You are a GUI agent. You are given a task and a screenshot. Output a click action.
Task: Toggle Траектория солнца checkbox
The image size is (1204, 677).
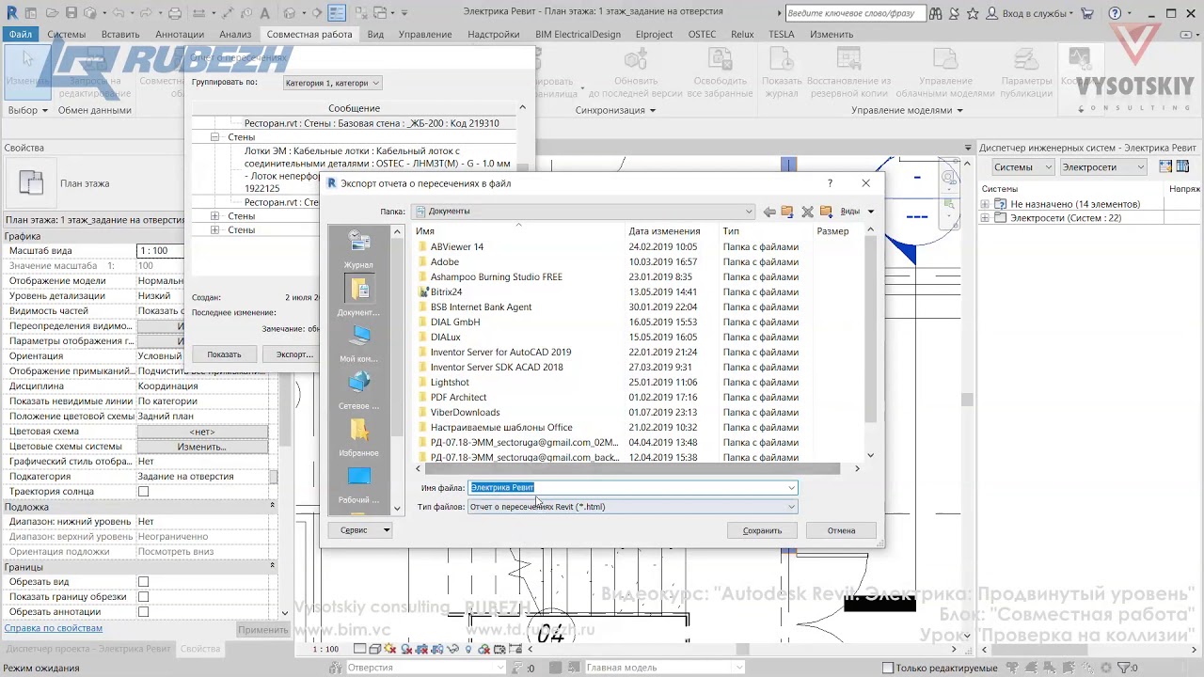tap(144, 492)
